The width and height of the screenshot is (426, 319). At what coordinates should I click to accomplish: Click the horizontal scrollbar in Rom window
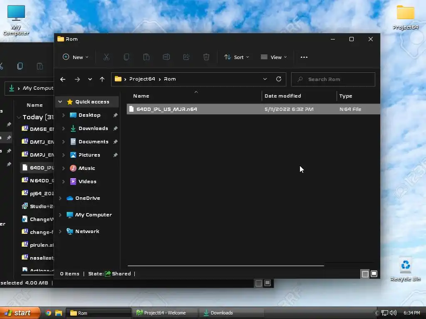[225, 266]
